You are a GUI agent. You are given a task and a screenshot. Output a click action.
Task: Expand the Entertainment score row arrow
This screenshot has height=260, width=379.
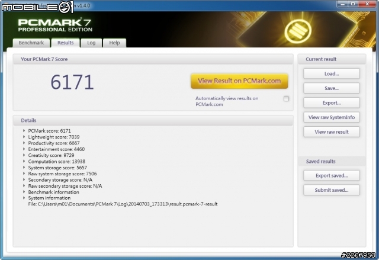pos(24,149)
